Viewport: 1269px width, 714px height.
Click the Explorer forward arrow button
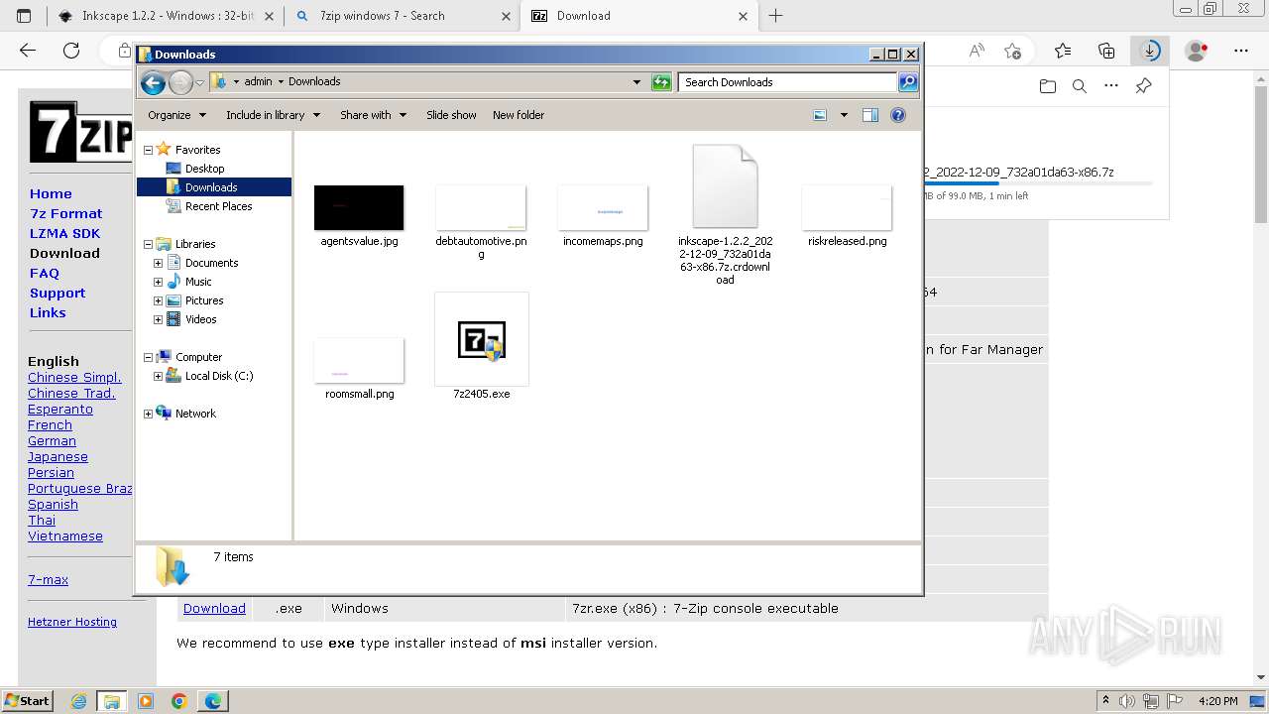coord(180,82)
